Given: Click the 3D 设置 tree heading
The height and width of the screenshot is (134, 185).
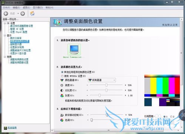Looking at the screenshot, I should [x=11, y=23].
